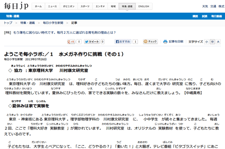Click the Facebook おすすめ button
The width and height of the screenshot is (225, 149).
click(123, 42)
